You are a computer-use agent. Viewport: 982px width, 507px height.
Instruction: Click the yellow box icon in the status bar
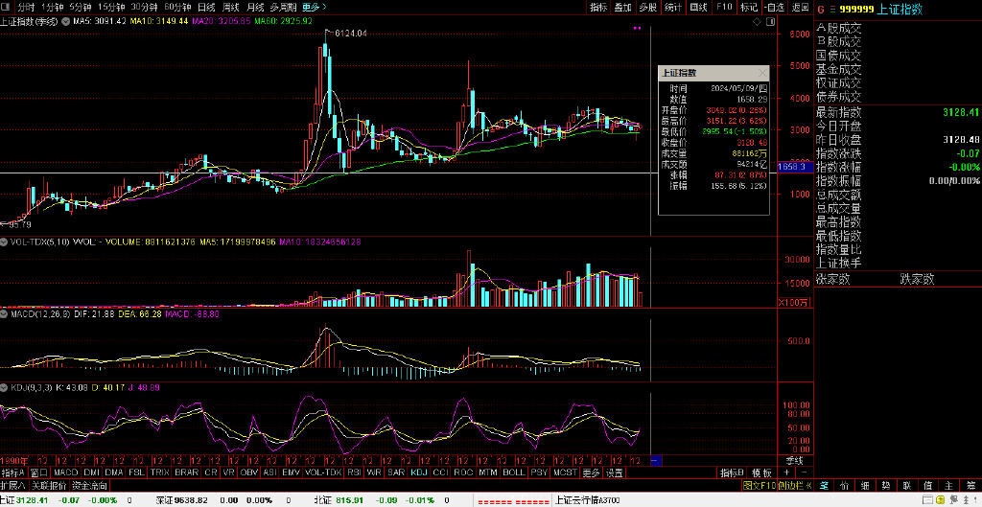click(x=940, y=500)
